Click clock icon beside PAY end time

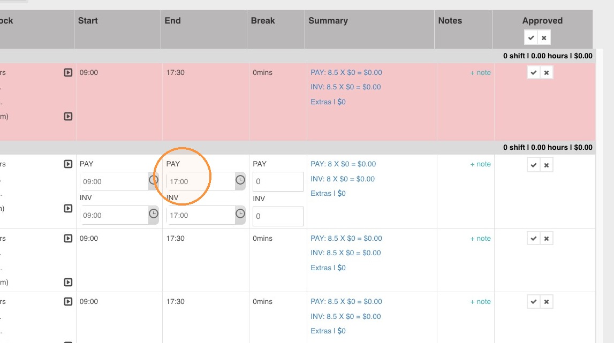(240, 180)
